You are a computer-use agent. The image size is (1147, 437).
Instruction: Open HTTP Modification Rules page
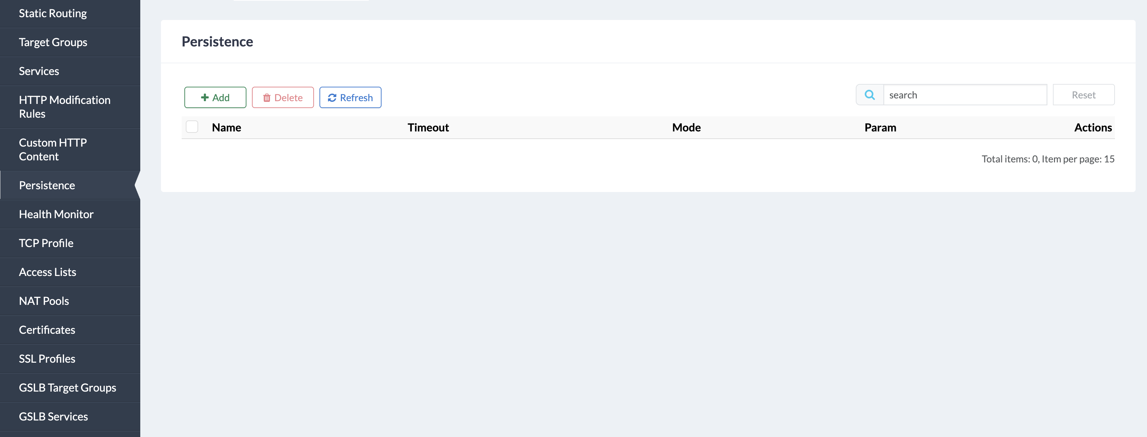tap(64, 107)
